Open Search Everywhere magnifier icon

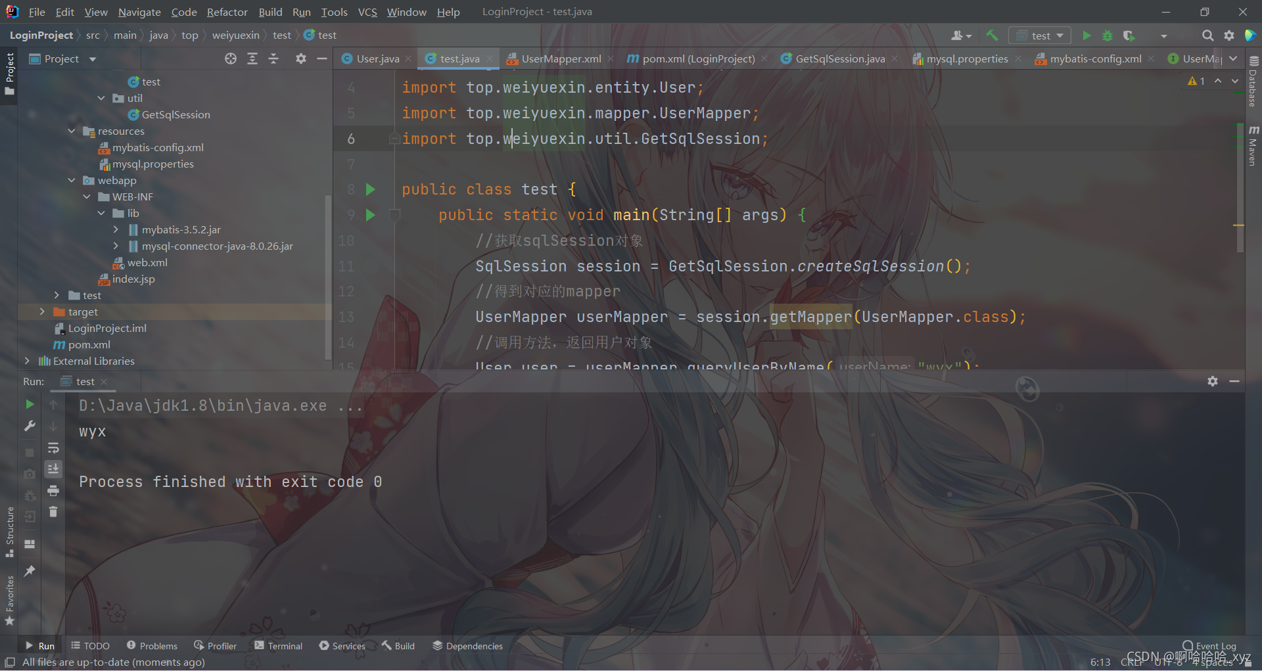click(1207, 35)
